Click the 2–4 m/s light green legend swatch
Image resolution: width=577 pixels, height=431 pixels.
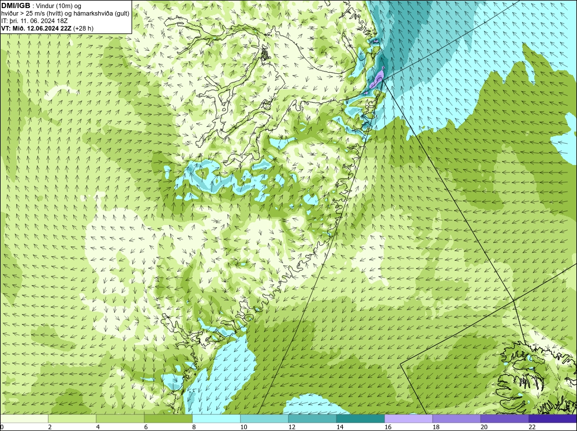point(72,418)
